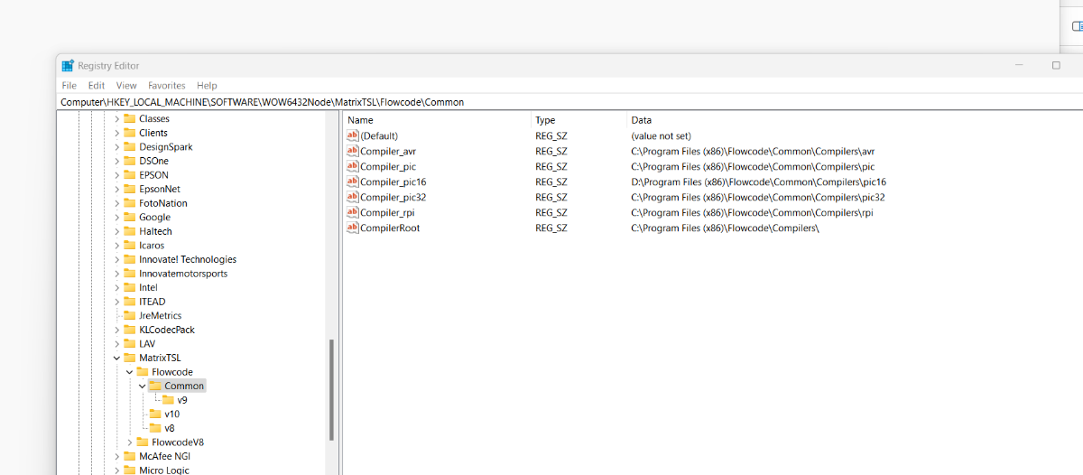The image size is (1083, 475).
Task: Click the D:\ path data of Compiler_pic16
Action: click(x=758, y=182)
